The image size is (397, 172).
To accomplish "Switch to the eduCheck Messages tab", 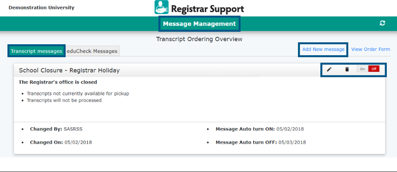I will pos(92,51).
